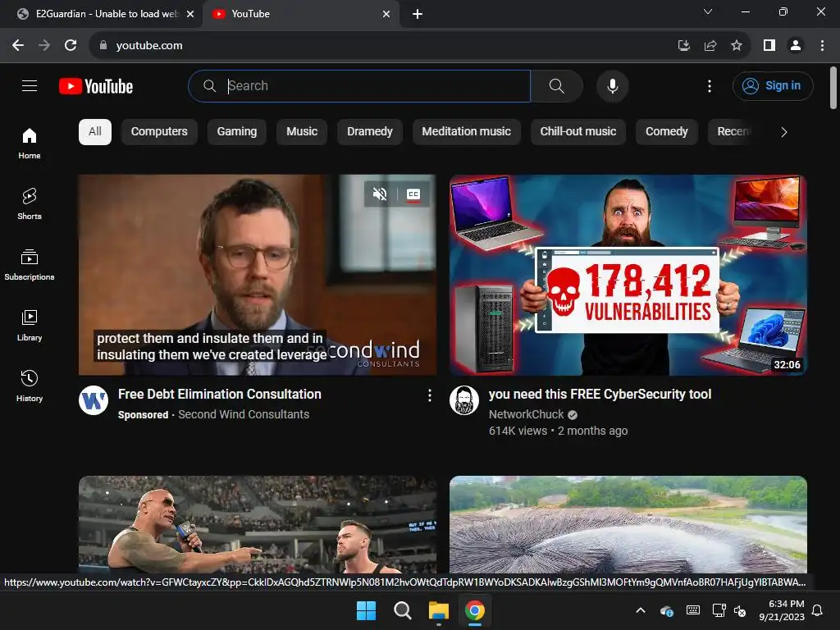Unmute the sponsored video preview
The width and height of the screenshot is (840, 630).
(x=380, y=194)
